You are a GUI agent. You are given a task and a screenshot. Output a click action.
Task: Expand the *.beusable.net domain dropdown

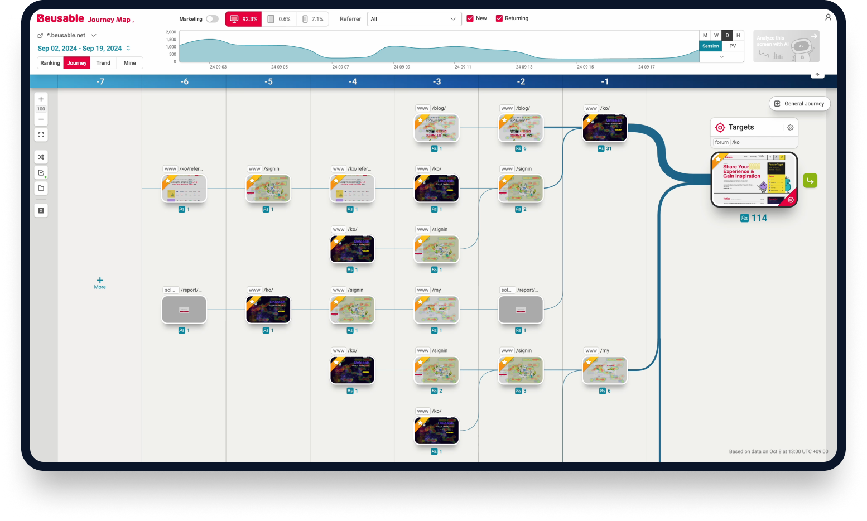(x=93, y=35)
